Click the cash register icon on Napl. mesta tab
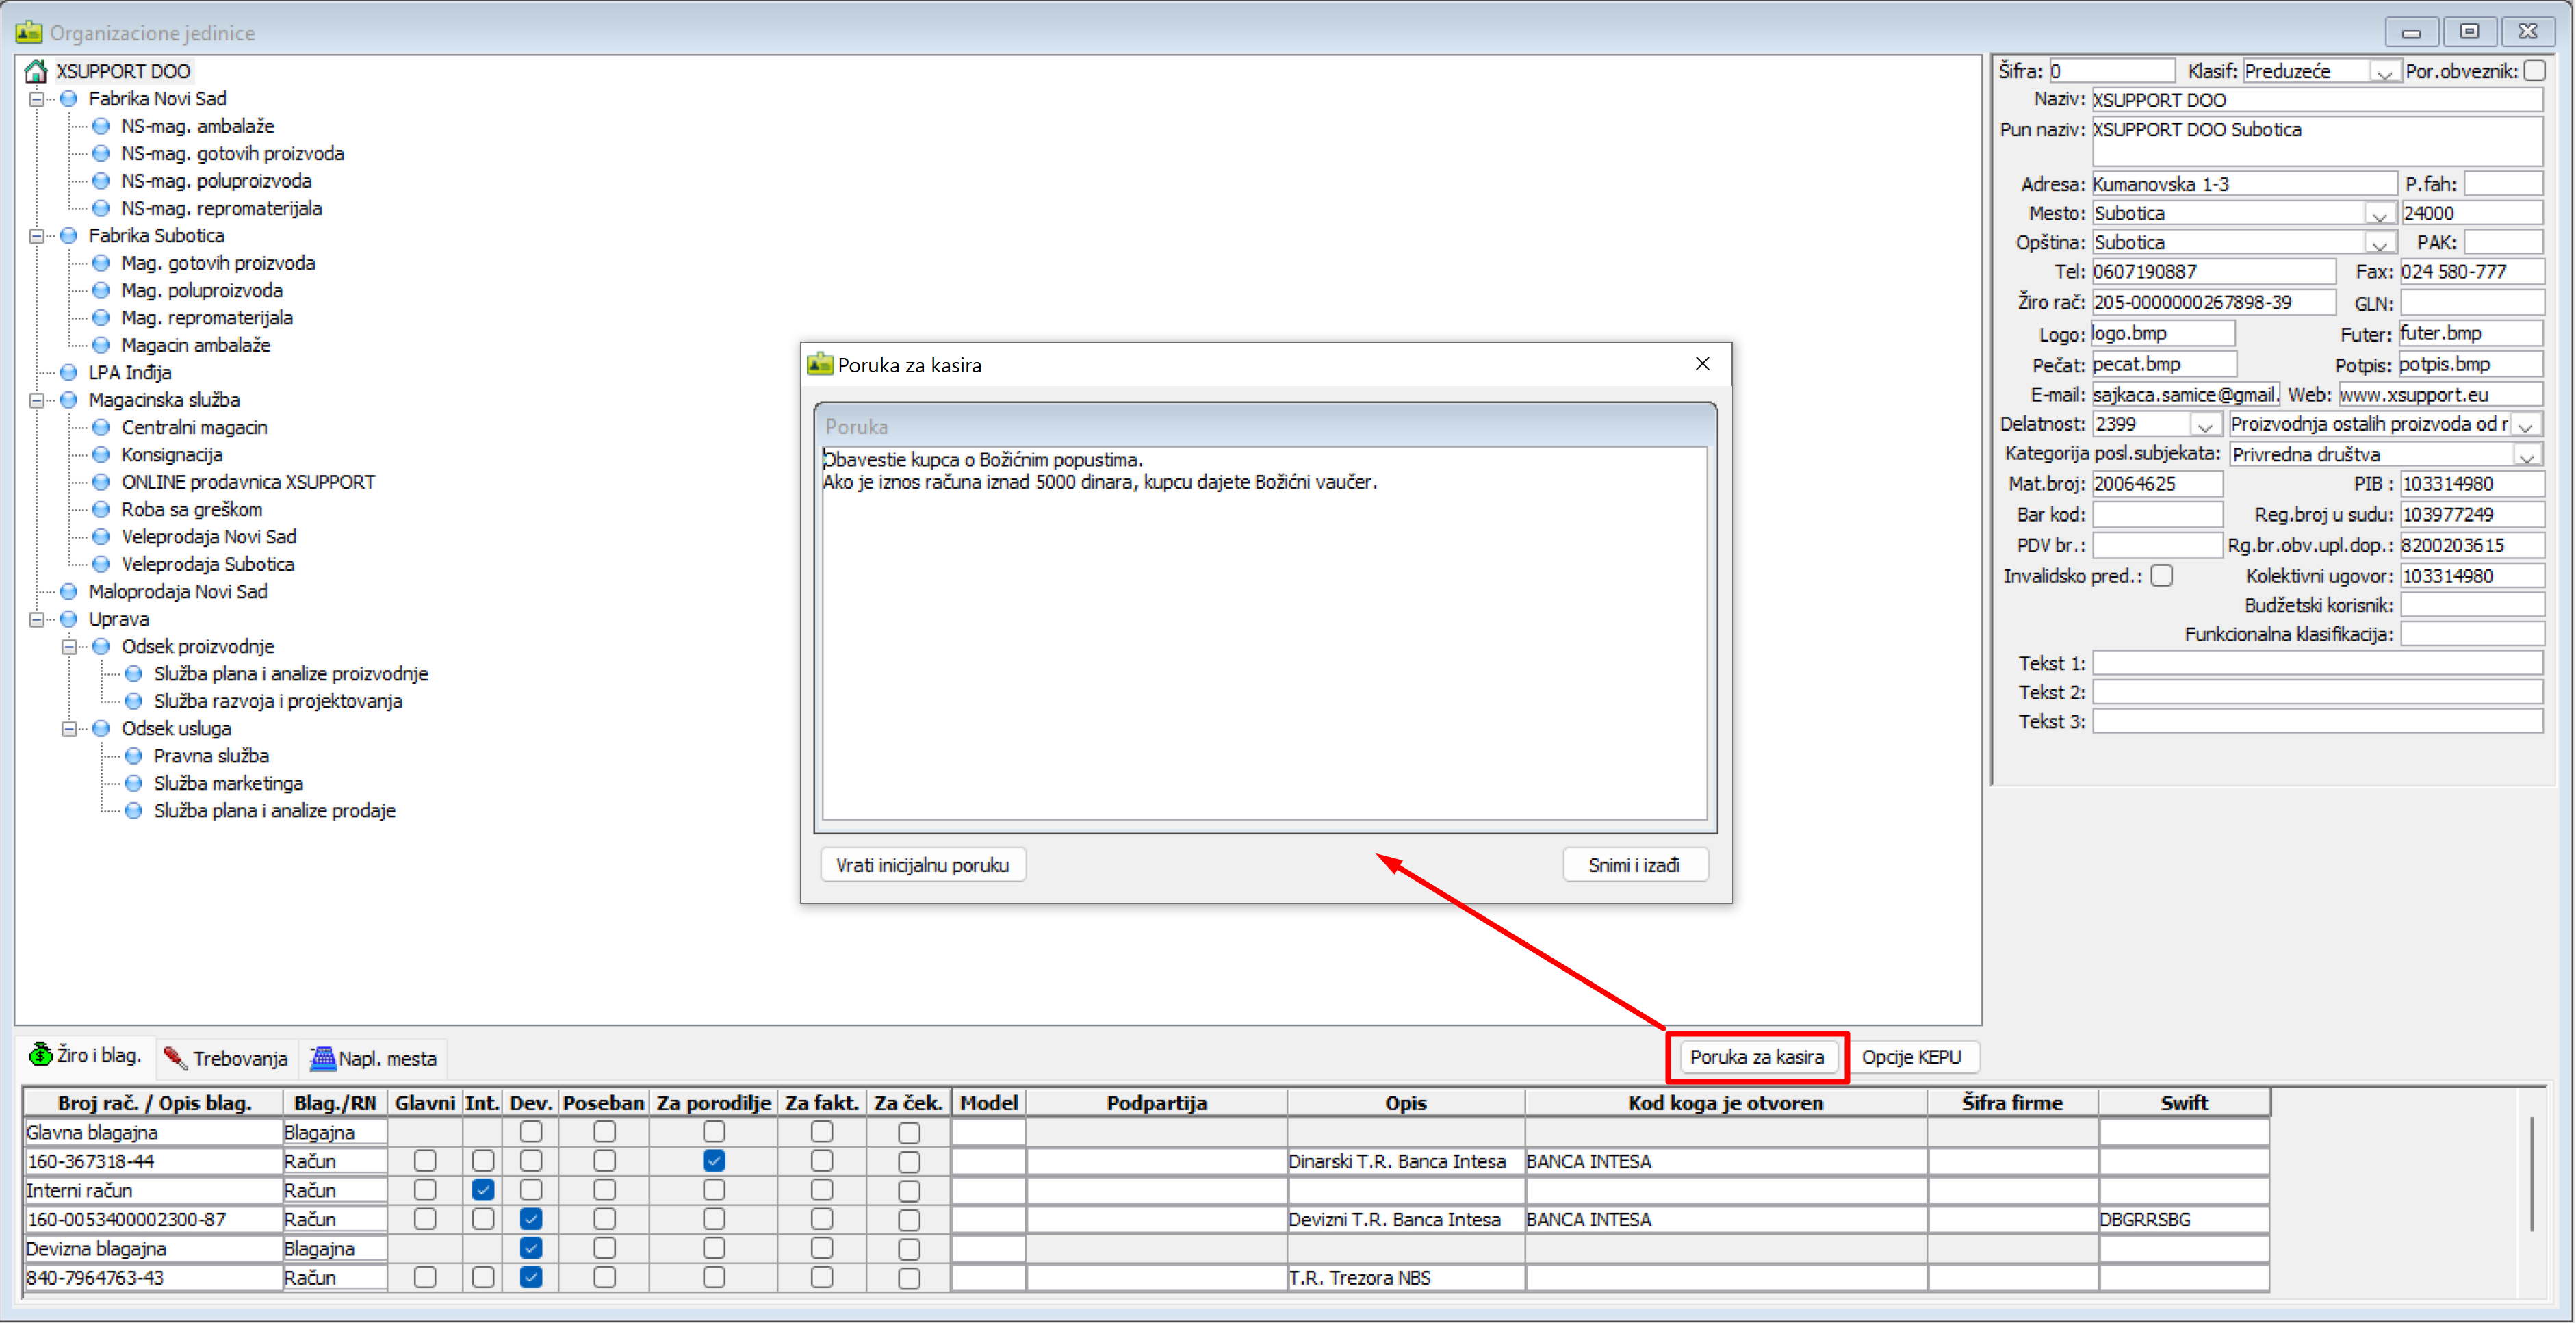This screenshot has width=2576, height=1323. 323,1058
